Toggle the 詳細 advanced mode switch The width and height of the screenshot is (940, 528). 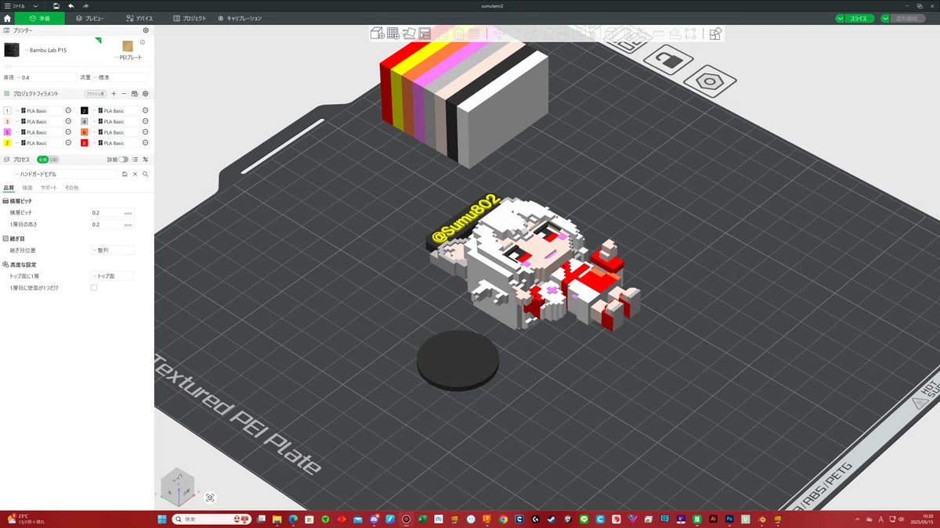click(x=124, y=160)
